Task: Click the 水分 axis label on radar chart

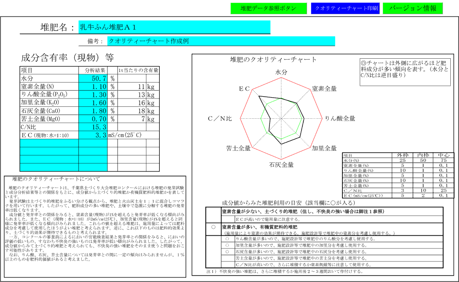Action: 281,72
